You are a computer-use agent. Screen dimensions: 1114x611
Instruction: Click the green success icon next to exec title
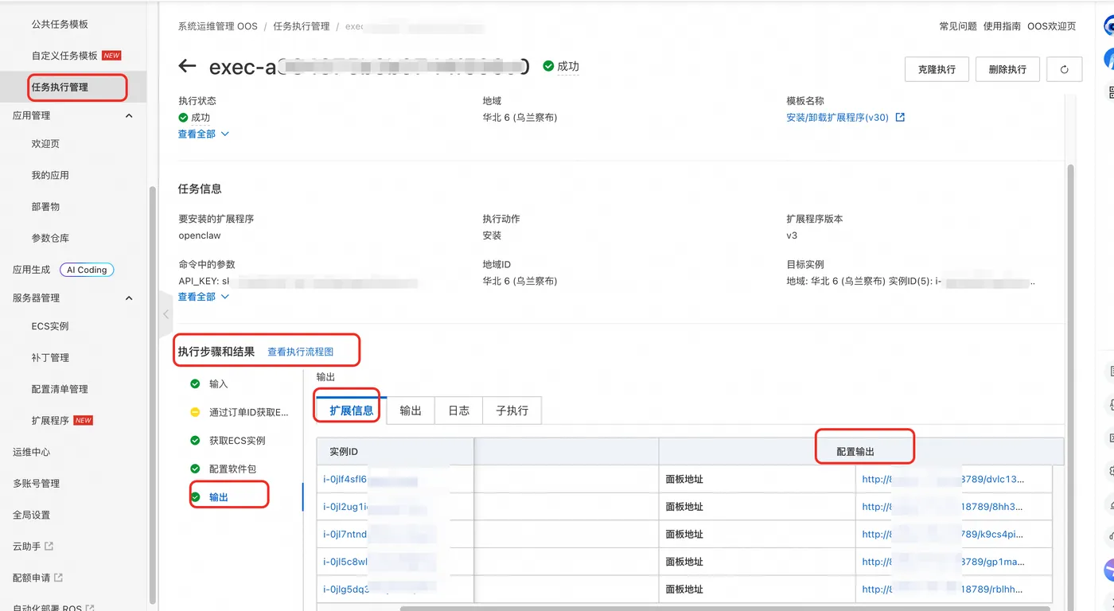pos(548,66)
